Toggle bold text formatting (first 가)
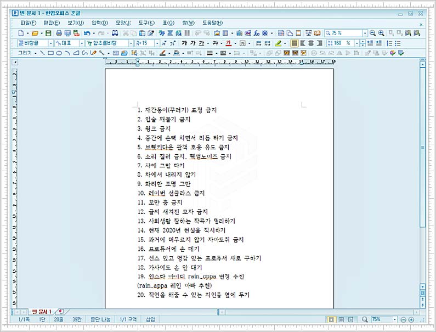 click(184, 43)
